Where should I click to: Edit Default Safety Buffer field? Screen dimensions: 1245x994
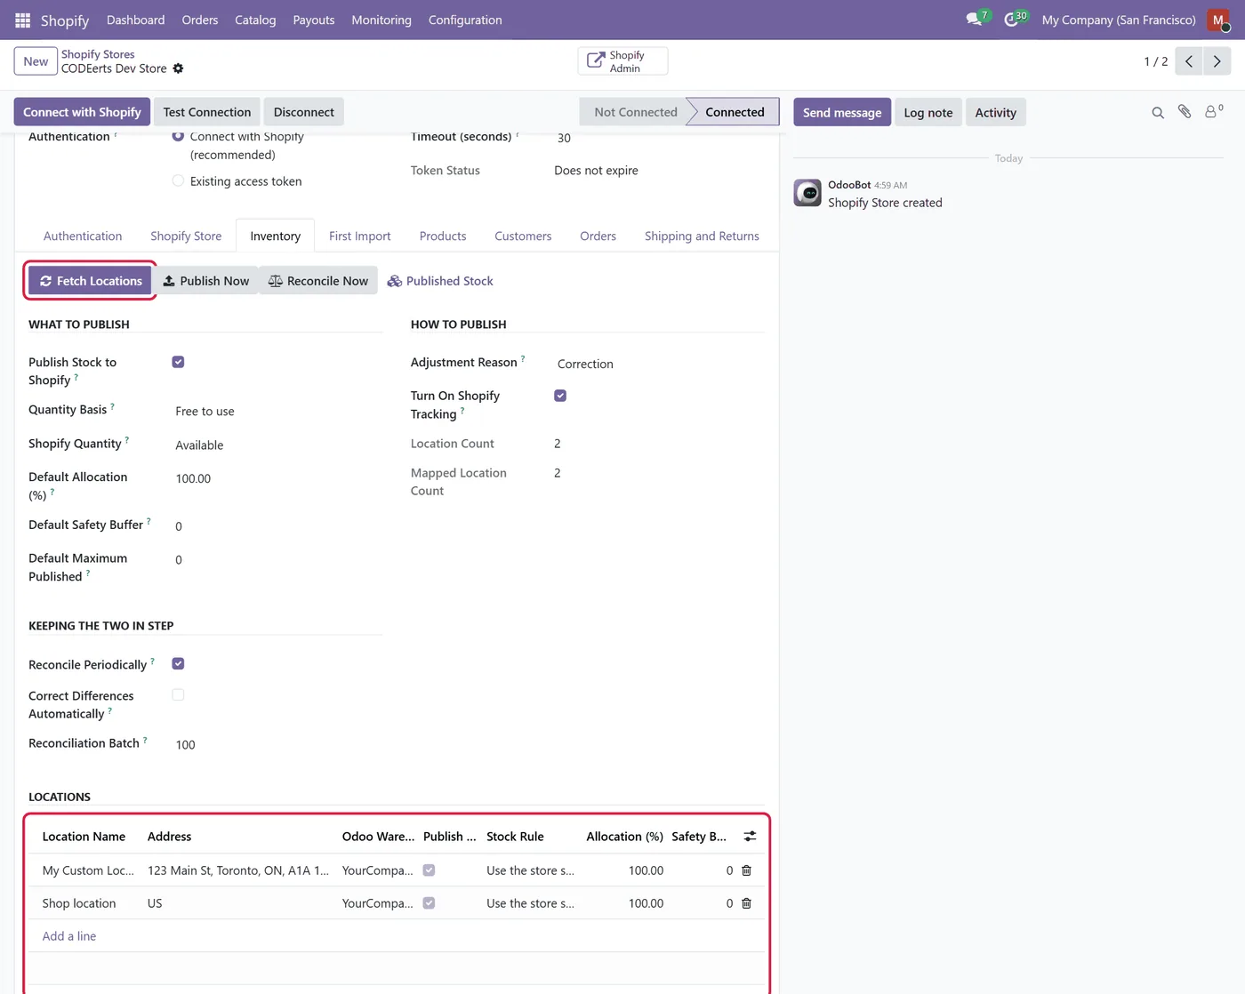(x=277, y=526)
